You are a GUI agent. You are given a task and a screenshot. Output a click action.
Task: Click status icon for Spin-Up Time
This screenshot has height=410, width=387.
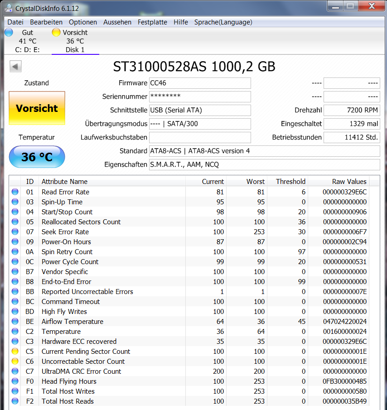tap(15, 202)
